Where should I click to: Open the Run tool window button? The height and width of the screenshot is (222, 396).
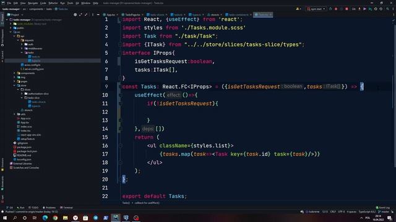pyautogui.click(x=20, y=207)
